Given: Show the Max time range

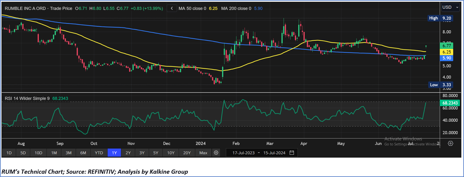Looking at the screenshot, I should point(203,153).
